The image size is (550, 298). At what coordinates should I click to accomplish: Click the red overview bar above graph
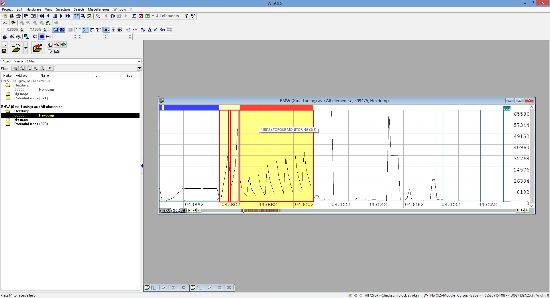click(276, 108)
